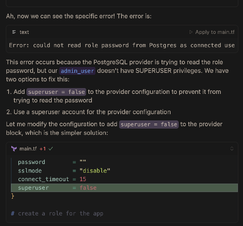
Task: Click the +1 diff count indicator
Action: [x=42, y=148]
